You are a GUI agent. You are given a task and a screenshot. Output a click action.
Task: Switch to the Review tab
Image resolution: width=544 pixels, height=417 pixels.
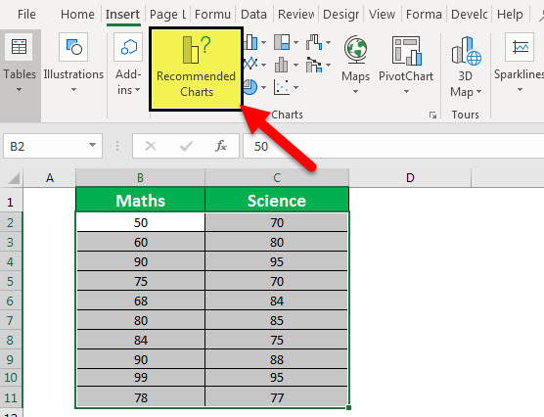click(295, 15)
